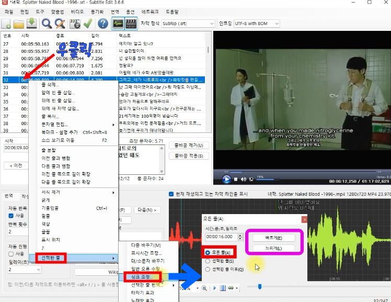This screenshot has height=302, width=391.
Task: Click the time stepper in sync dialog
Action: [240, 237]
